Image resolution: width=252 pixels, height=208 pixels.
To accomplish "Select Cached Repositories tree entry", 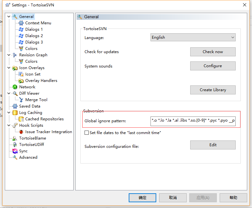I will click(45, 119).
